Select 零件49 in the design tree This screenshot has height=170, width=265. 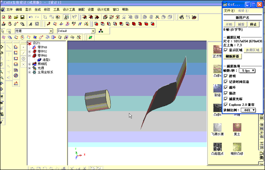[42, 47]
